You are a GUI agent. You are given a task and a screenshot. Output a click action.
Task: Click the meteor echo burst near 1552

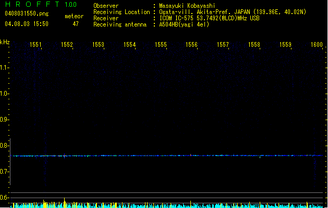(65, 156)
